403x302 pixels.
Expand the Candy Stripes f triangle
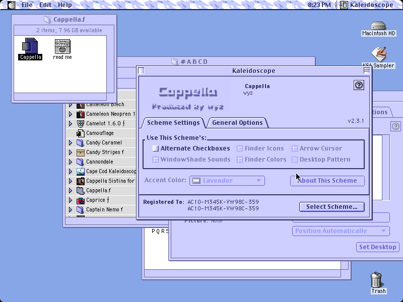pyautogui.click(x=70, y=153)
